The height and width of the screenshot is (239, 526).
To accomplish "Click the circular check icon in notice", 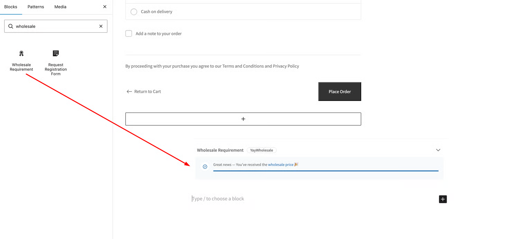I will point(205,167).
